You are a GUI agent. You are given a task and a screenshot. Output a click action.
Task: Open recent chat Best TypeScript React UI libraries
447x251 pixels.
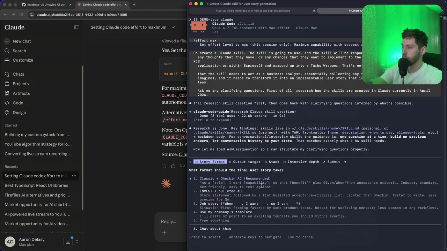[36, 185]
